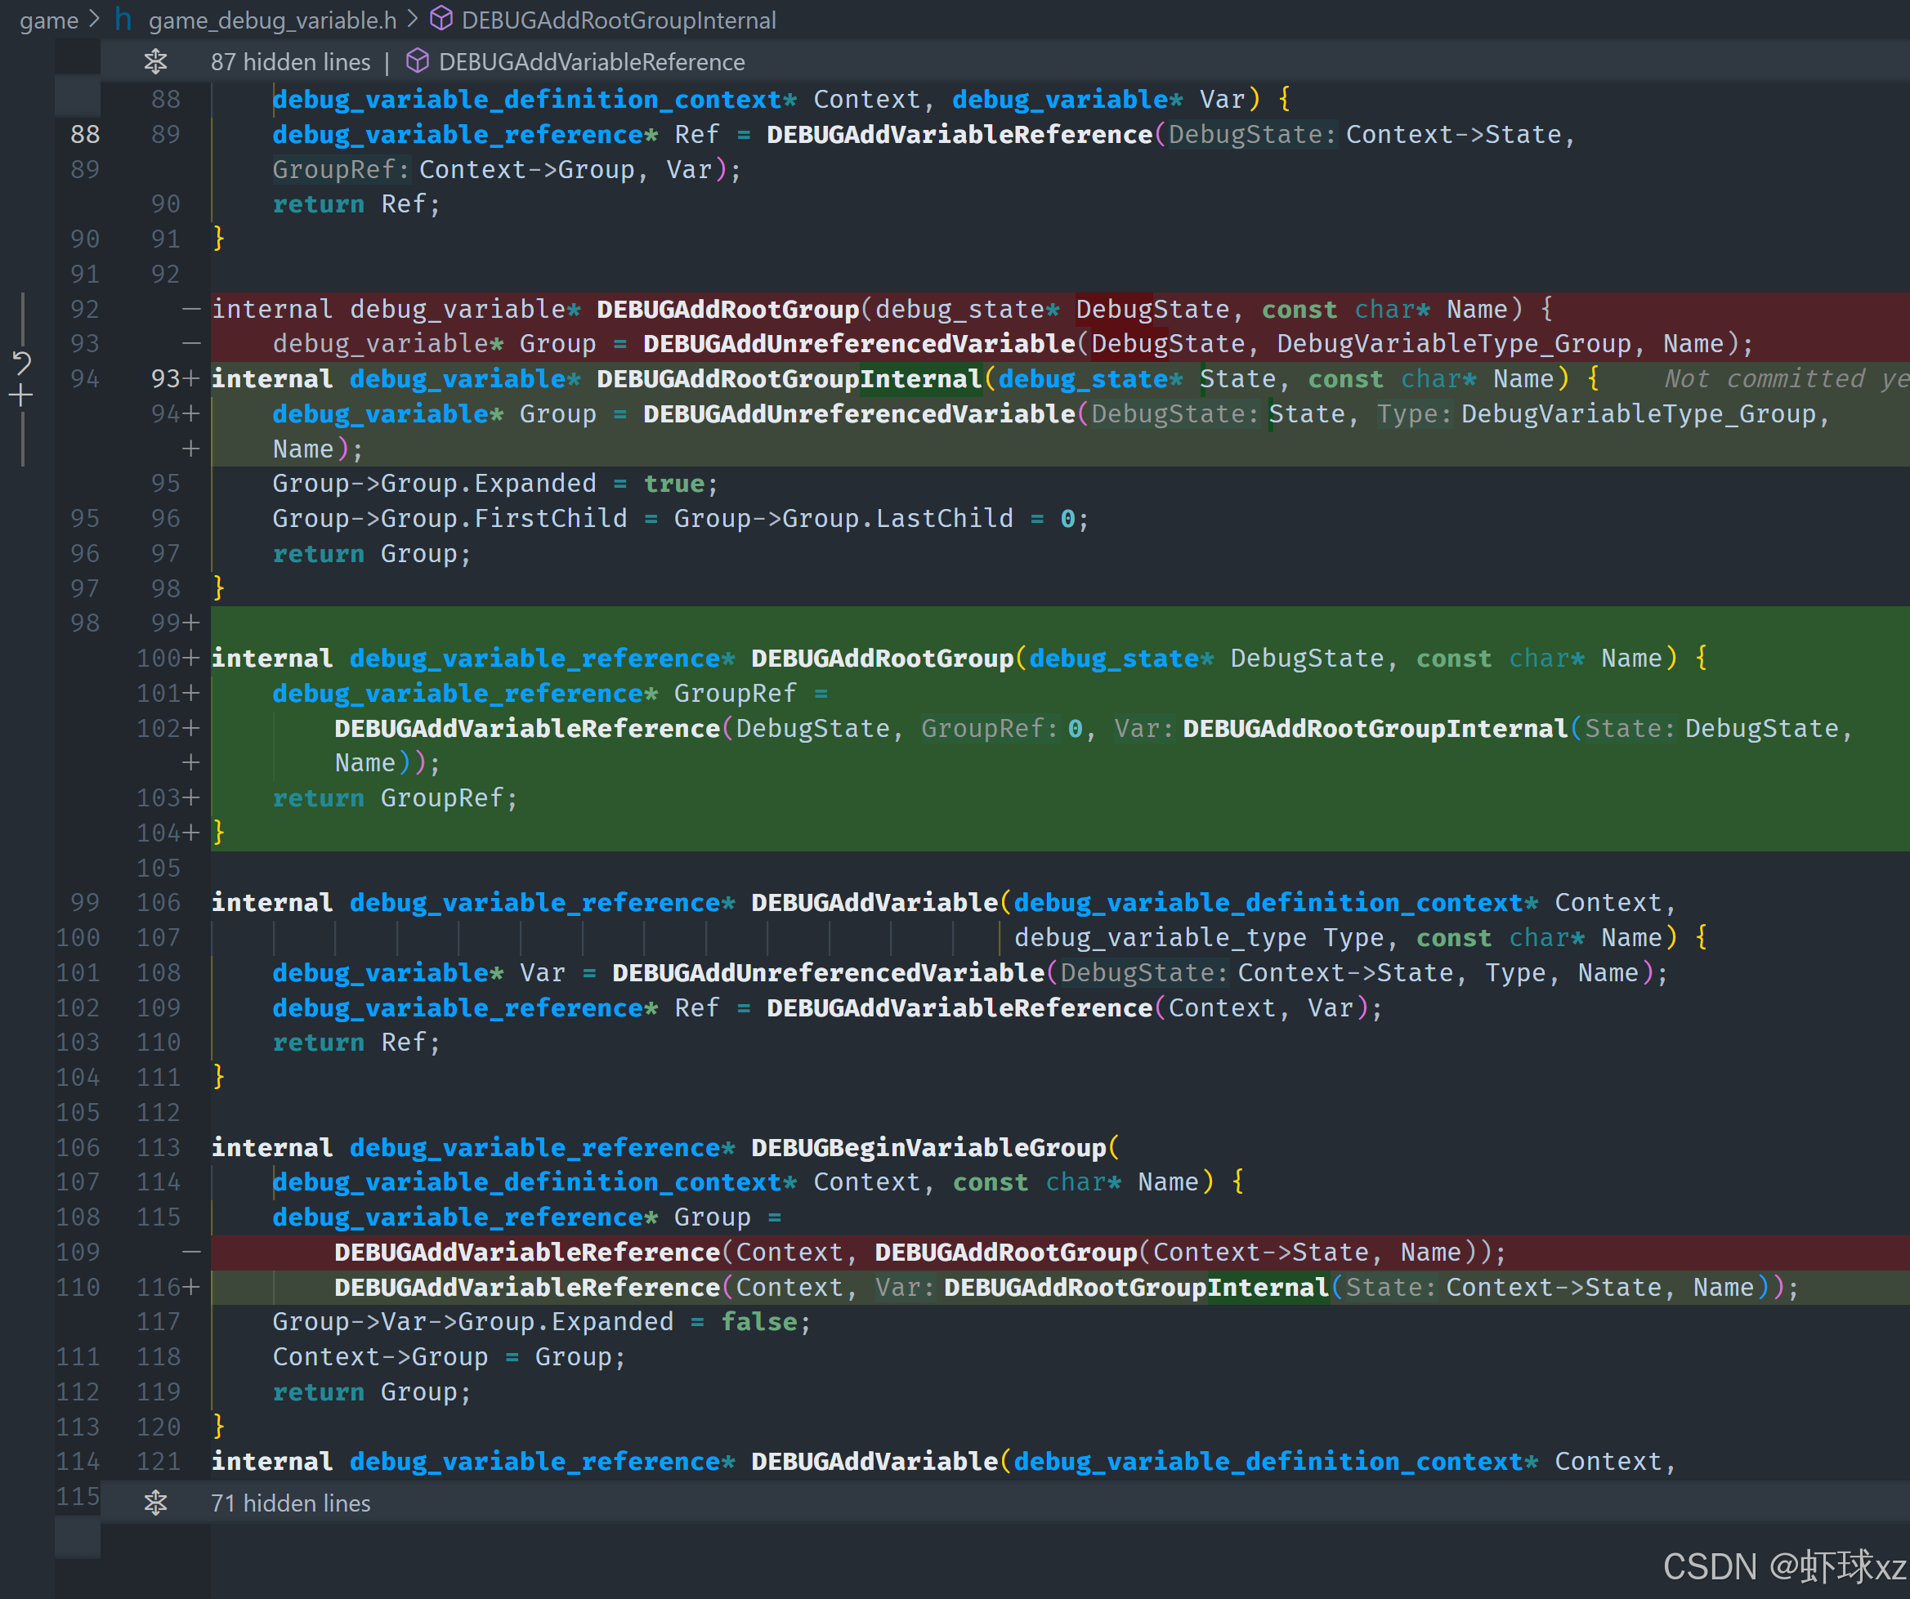Image resolution: width=1910 pixels, height=1599 pixels.
Task: Open breadcrumb dropdown for game_debug_variable.h
Action: (x=272, y=20)
